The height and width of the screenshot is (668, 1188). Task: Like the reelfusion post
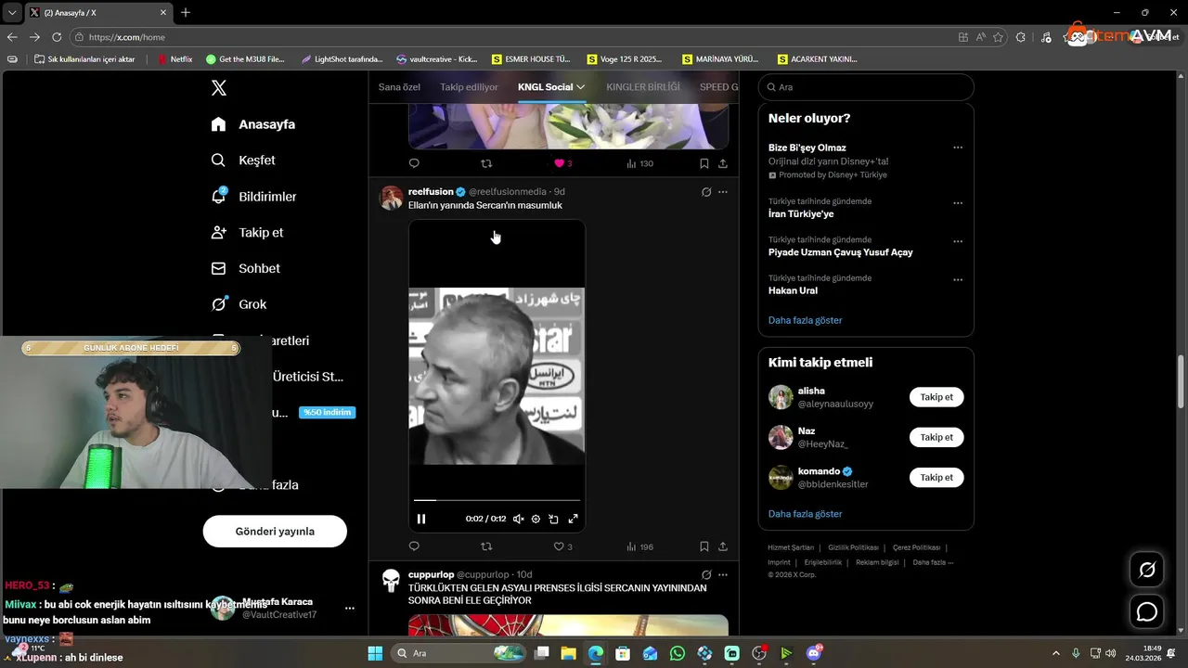(559, 546)
